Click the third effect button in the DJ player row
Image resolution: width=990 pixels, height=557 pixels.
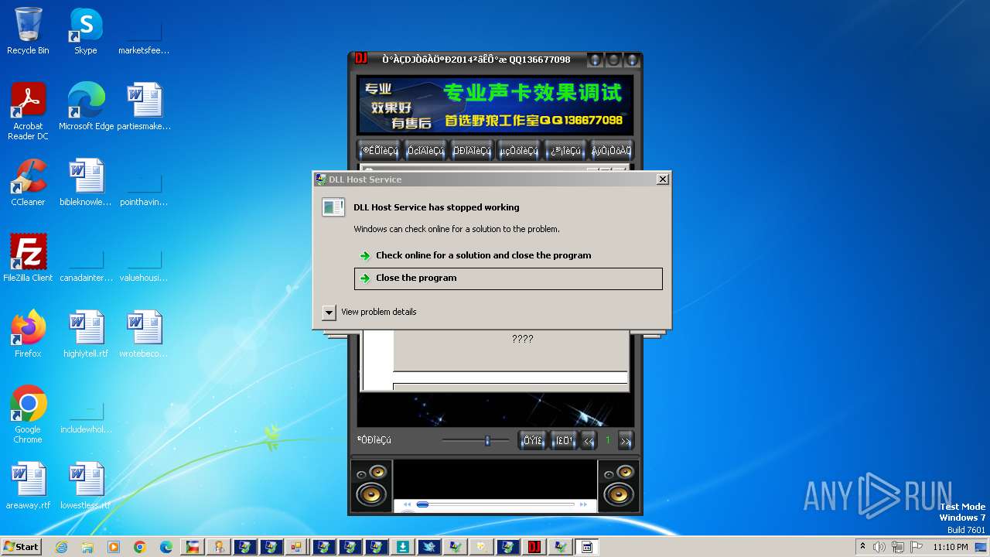coord(472,150)
